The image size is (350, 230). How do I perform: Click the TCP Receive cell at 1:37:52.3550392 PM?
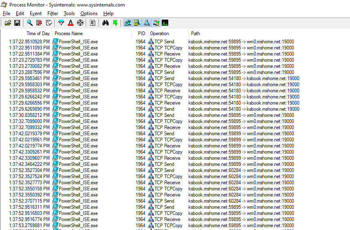point(167,195)
